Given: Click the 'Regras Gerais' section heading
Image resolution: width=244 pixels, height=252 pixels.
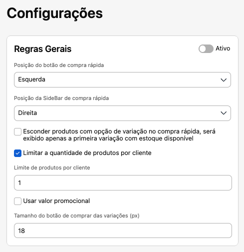Looking at the screenshot, I should (x=43, y=49).
